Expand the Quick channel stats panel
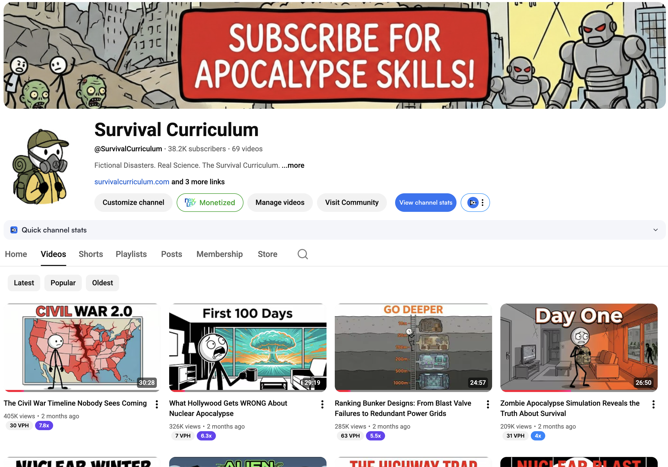The image size is (668, 467). (655, 230)
